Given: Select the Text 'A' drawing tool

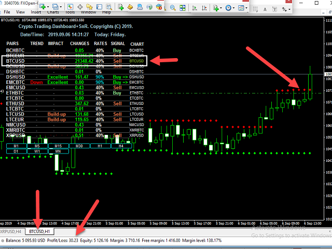Looking at the screenshot, I should pyautogui.click(x=265, y=9).
